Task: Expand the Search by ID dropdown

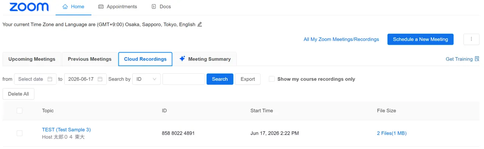Action: coord(146,79)
